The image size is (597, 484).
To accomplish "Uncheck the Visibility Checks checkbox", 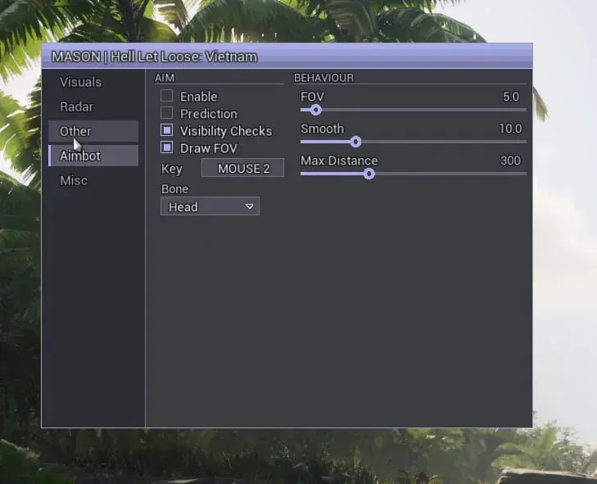I will 166,130.
